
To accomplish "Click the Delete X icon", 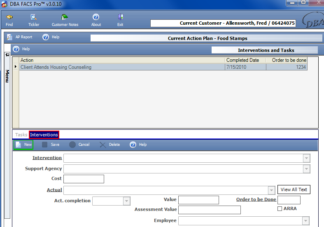I will click(x=103, y=145).
